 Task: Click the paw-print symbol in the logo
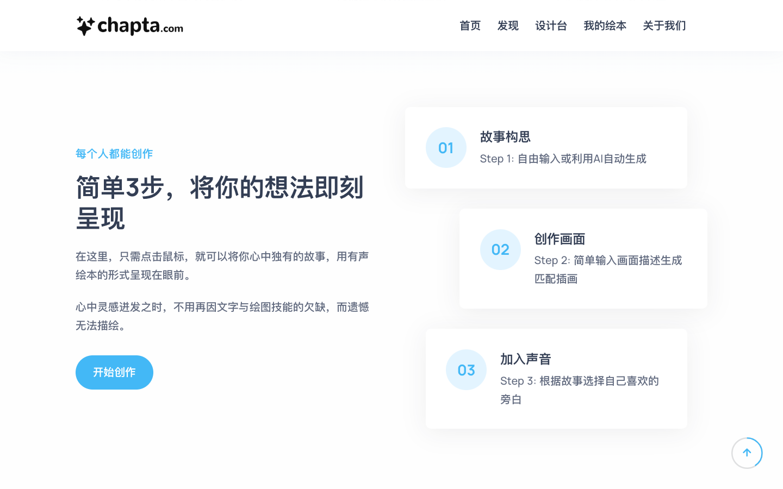coord(85,25)
